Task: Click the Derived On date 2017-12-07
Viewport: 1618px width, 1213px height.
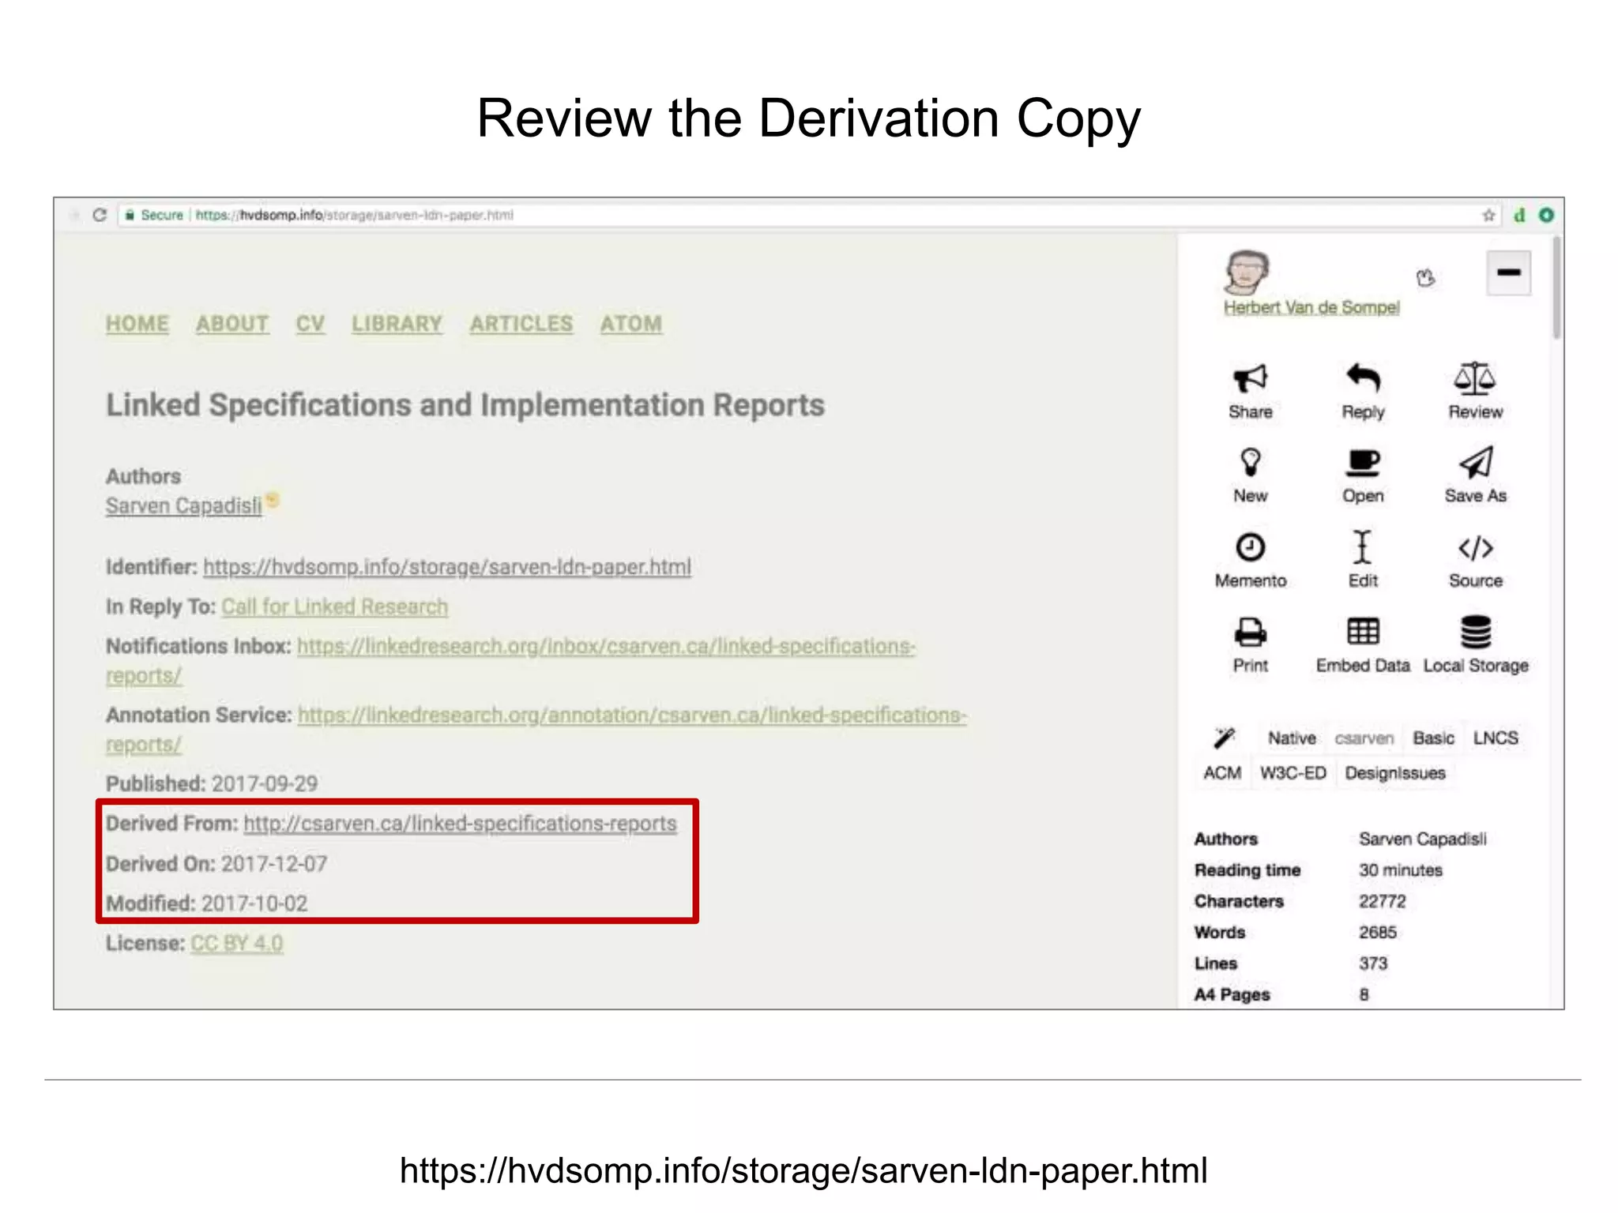Action: (274, 863)
